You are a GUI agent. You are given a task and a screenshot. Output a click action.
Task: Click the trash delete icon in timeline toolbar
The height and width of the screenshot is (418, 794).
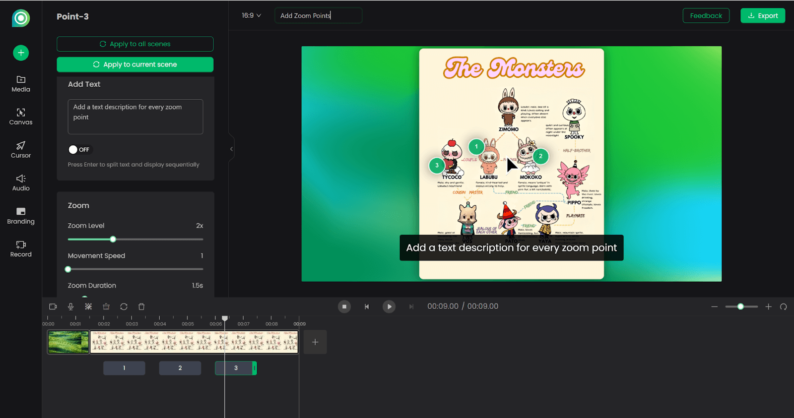click(x=141, y=306)
